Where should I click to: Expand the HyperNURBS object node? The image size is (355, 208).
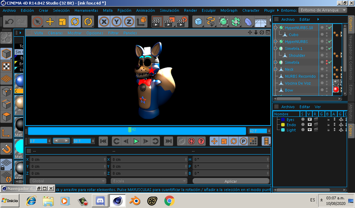276,41
